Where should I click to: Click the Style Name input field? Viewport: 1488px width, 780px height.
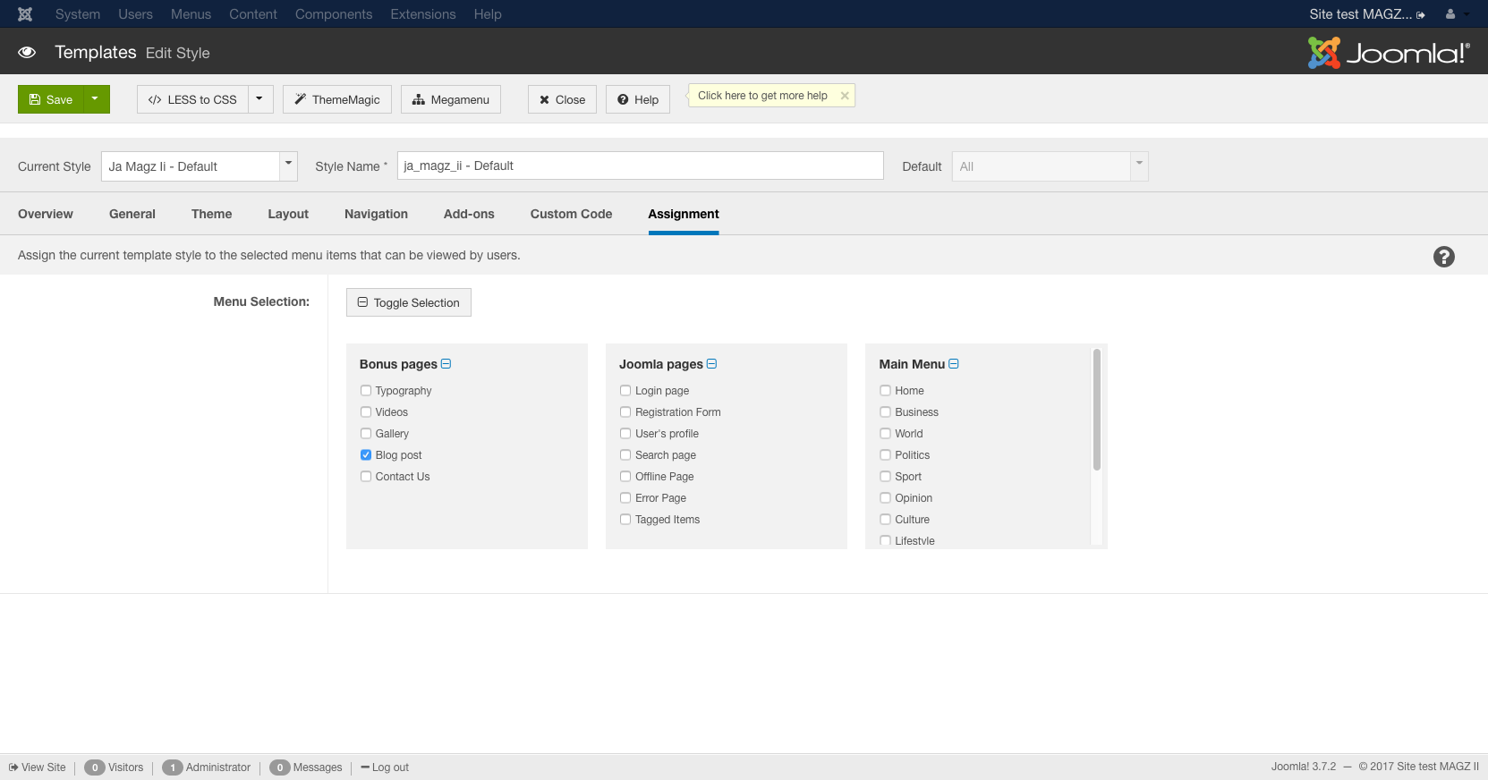click(641, 165)
